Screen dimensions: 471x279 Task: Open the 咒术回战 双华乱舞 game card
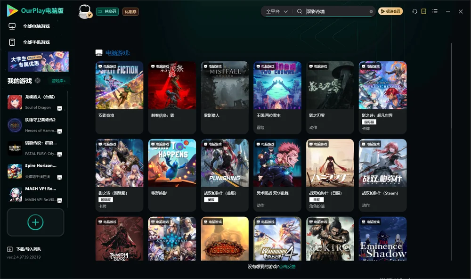[277, 175]
